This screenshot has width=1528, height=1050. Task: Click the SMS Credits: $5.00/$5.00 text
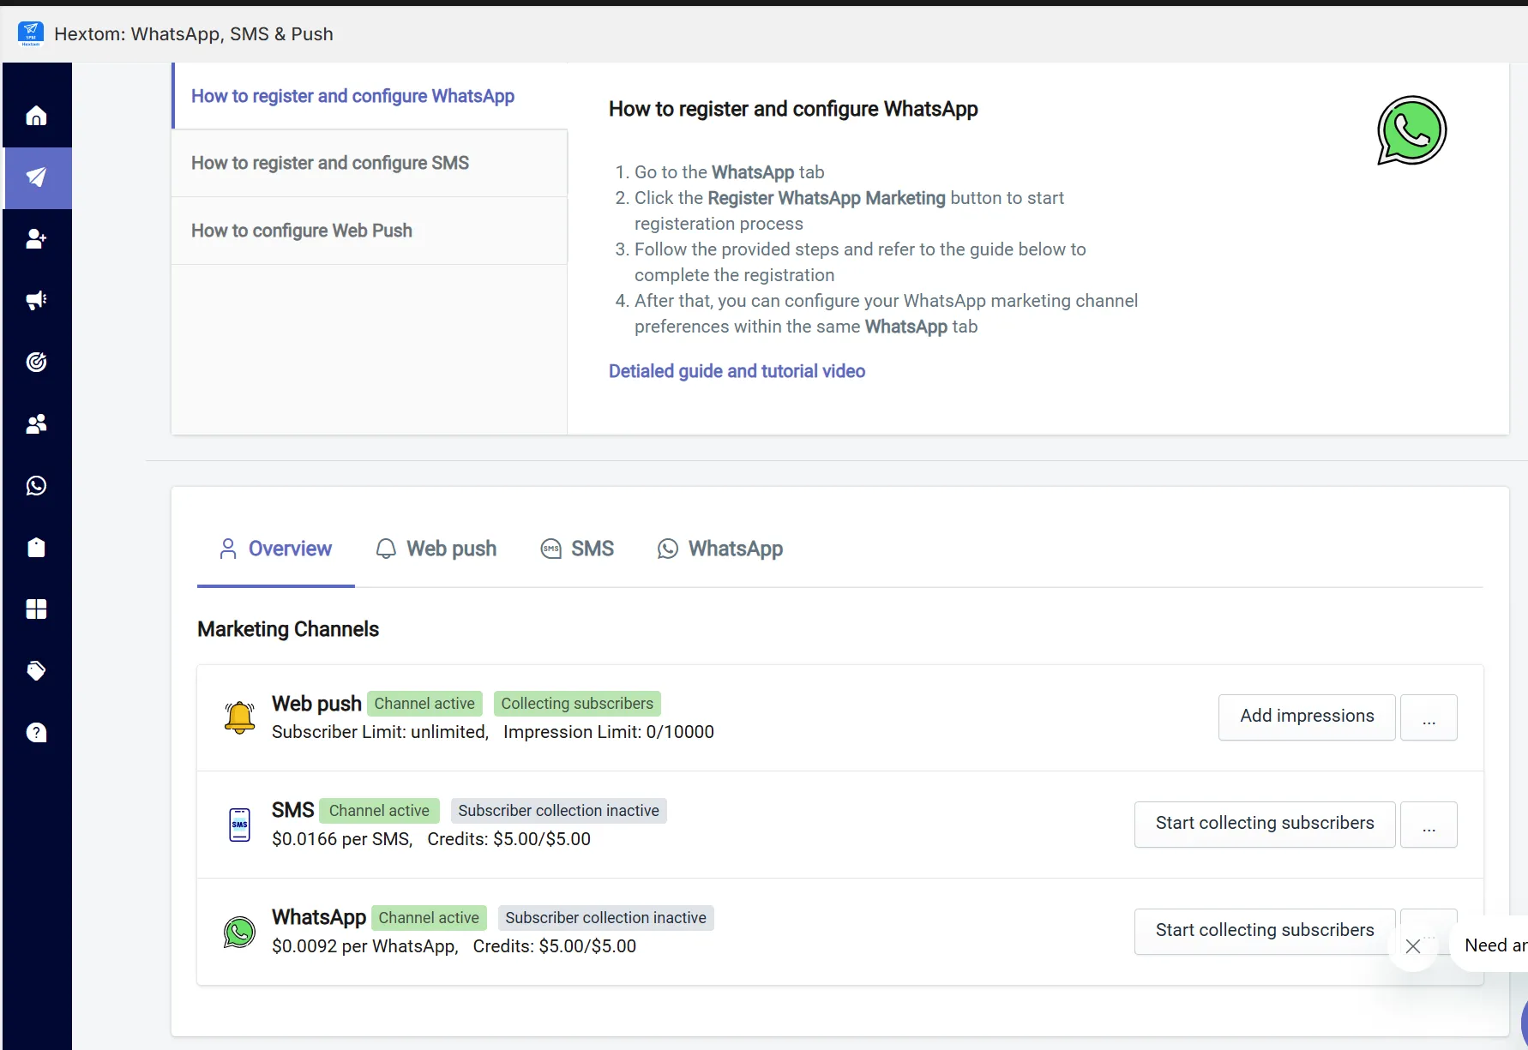pos(509,839)
